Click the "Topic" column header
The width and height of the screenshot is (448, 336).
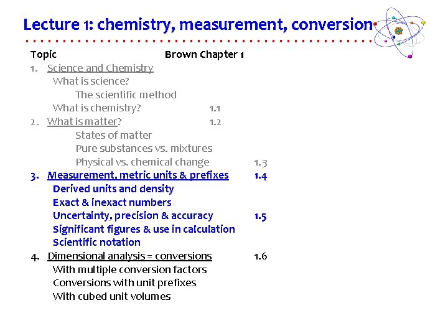[44, 55]
